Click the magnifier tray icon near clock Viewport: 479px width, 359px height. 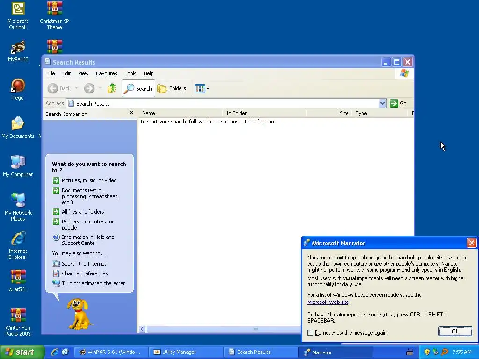tap(444, 352)
